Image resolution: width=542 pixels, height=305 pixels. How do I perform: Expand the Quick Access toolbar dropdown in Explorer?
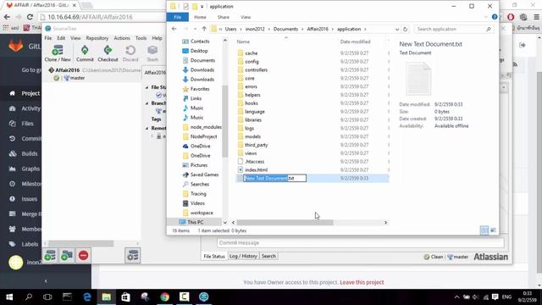(x=202, y=6)
